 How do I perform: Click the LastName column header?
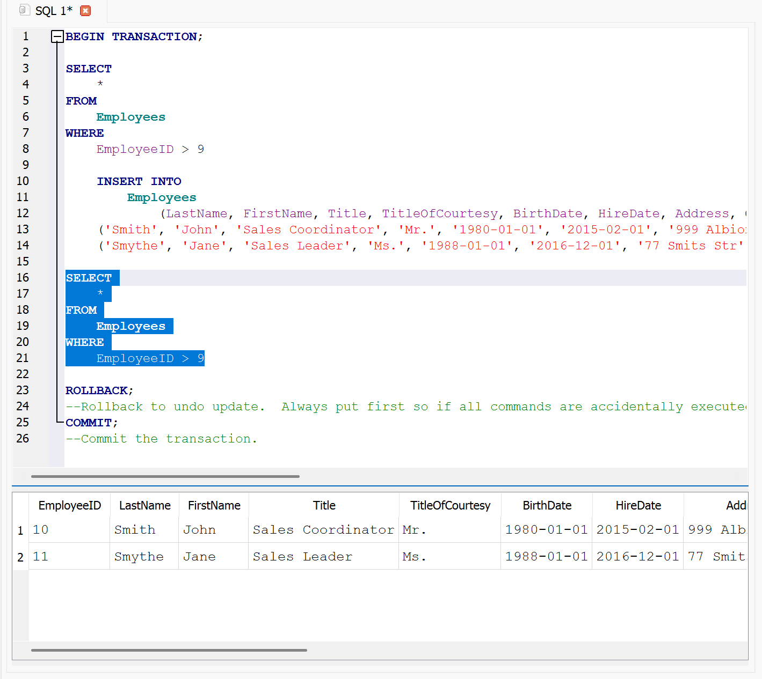[144, 505]
